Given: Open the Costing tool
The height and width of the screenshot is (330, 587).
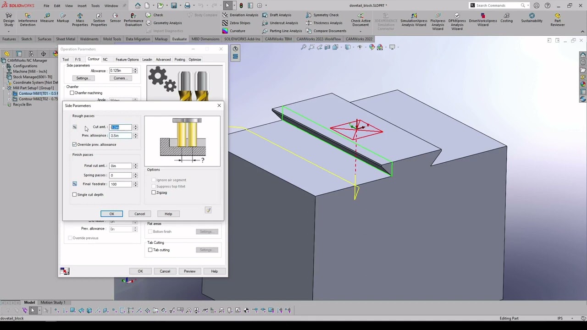Looking at the screenshot, I should pyautogui.click(x=506, y=18).
